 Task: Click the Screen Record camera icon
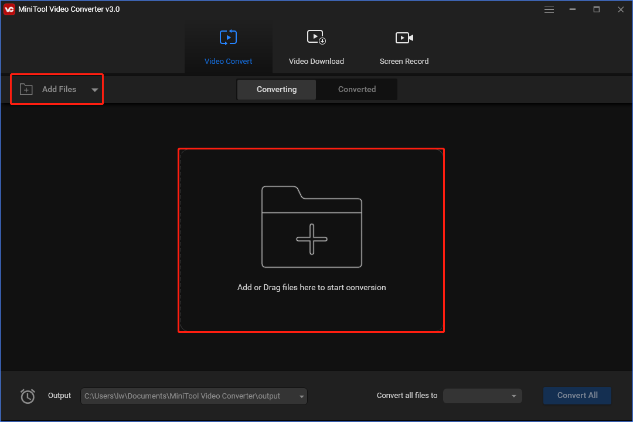404,38
